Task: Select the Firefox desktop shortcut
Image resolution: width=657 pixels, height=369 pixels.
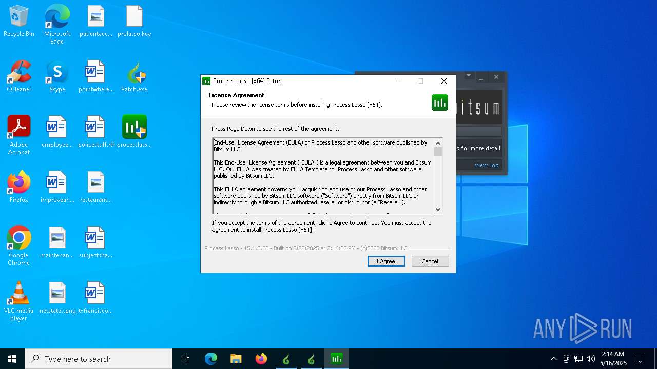Action: tap(19, 188)
